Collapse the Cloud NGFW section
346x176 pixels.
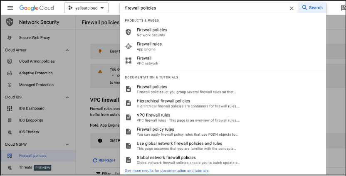pos(67,144)
